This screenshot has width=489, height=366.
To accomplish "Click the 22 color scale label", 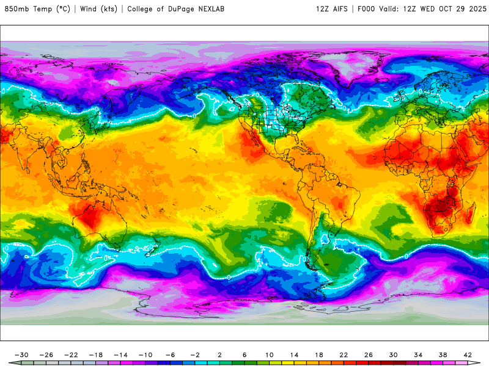I will point(344,355).
